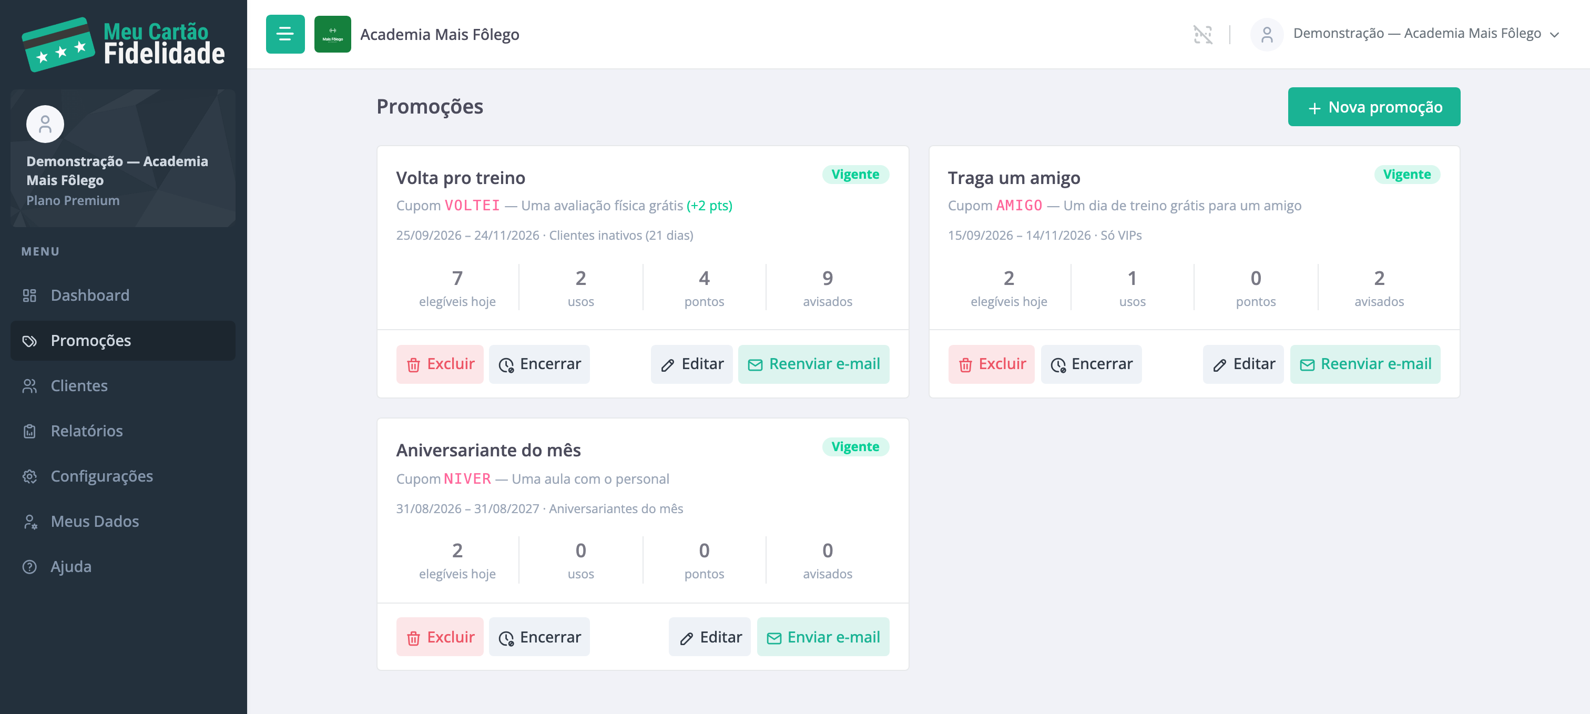Edit the Volta pro treino promotion

click(691, 364)
